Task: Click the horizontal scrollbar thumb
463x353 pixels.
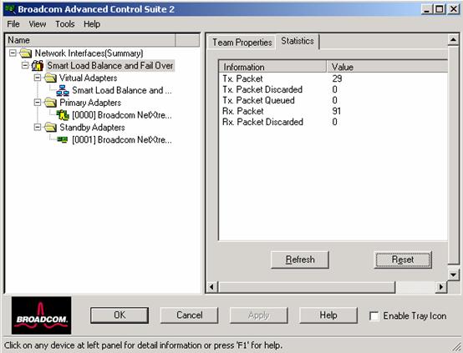Action: pyautogui.click(x=306, y=286)
